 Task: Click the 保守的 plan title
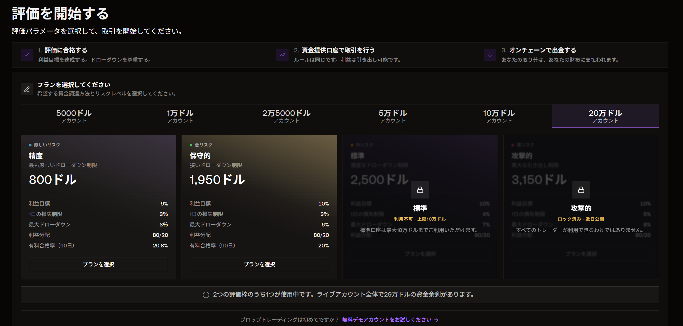coord(200,156)
